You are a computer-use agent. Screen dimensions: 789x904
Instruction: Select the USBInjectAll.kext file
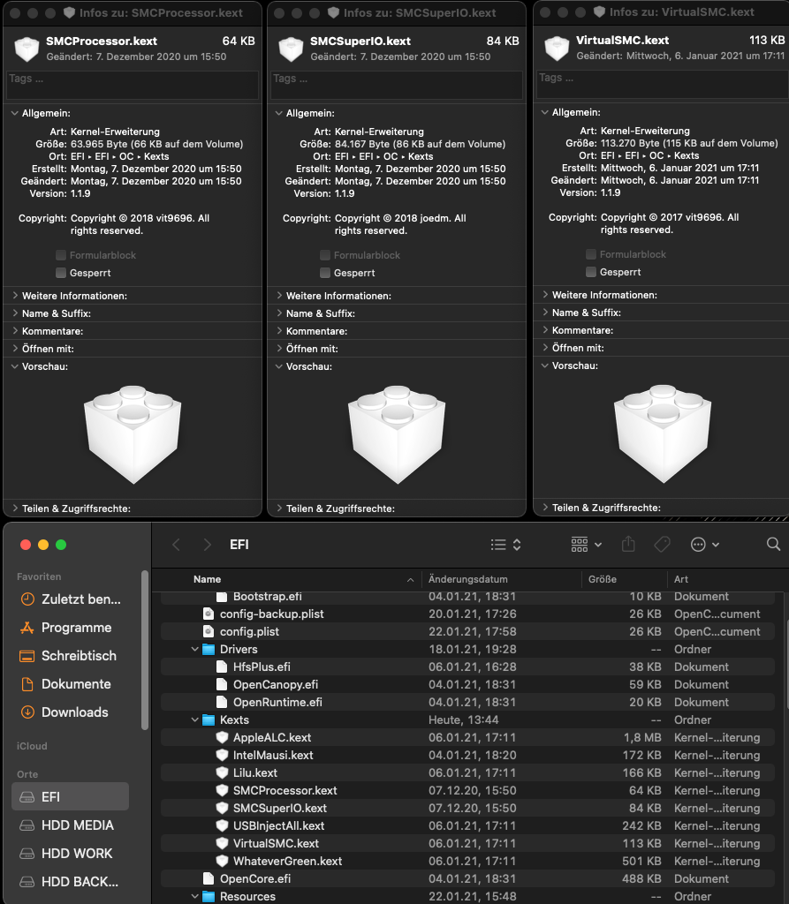467,825
